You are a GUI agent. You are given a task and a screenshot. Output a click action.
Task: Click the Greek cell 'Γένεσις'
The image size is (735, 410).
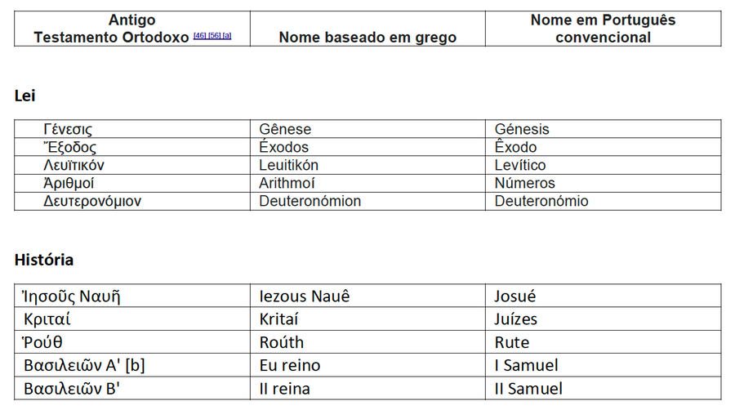click(132, 129)
